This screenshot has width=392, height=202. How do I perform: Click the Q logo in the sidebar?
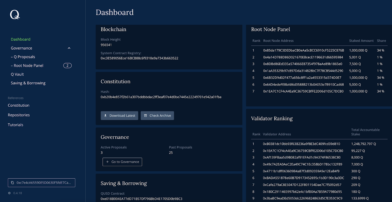(x=15, y=15)
